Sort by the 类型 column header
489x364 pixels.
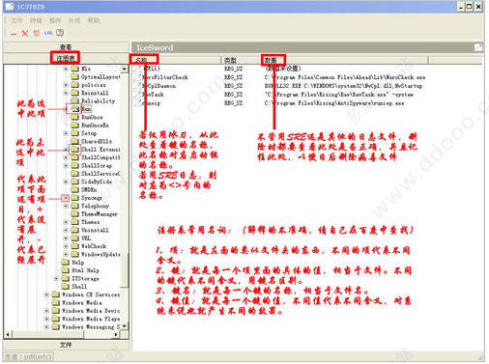coord(242,60)
